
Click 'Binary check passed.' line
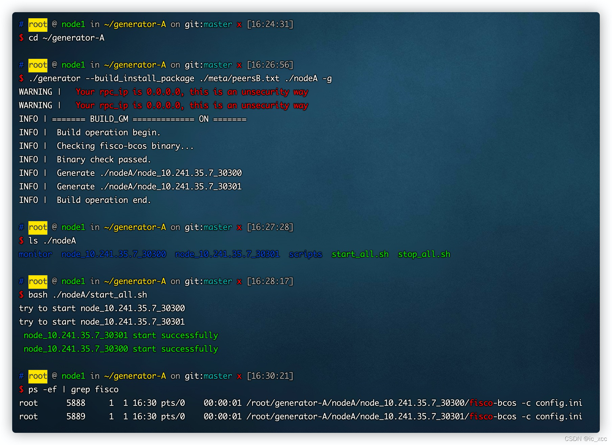(x=85, y=160)
